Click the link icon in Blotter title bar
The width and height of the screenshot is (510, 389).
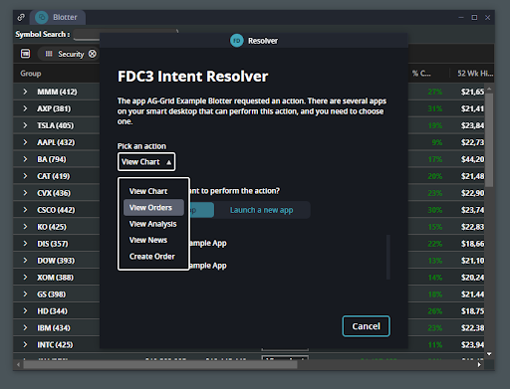point(21,17)
